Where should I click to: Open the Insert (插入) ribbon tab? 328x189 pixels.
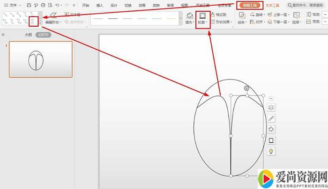pyautogui.click(x=99, y=6)
